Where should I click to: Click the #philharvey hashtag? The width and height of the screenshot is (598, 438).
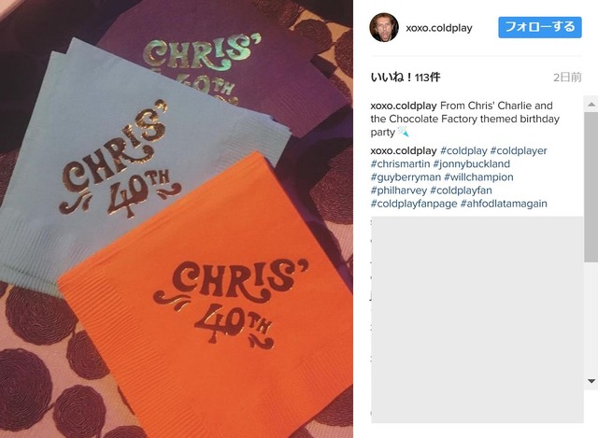point(399,191)
